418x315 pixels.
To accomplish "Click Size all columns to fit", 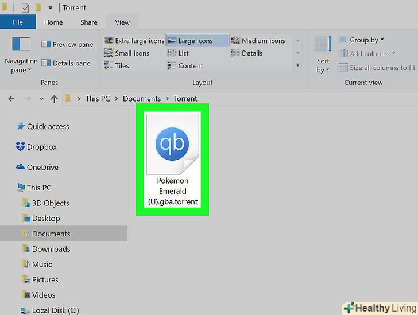I will (377, 68).
